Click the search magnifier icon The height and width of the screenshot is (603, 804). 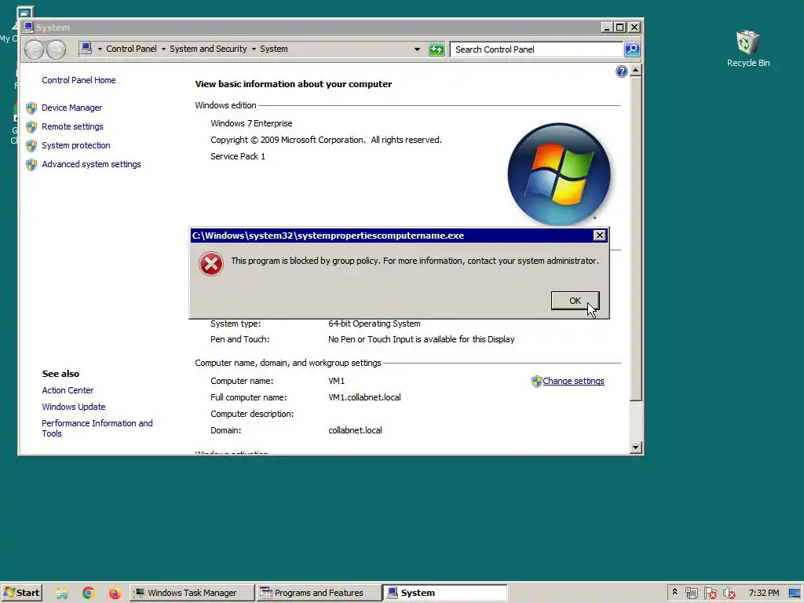[632, 49]
